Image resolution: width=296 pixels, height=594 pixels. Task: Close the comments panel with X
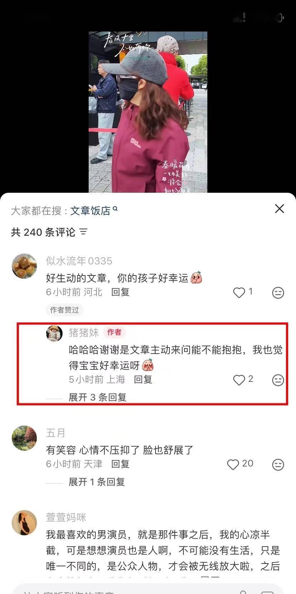point(280,209)
